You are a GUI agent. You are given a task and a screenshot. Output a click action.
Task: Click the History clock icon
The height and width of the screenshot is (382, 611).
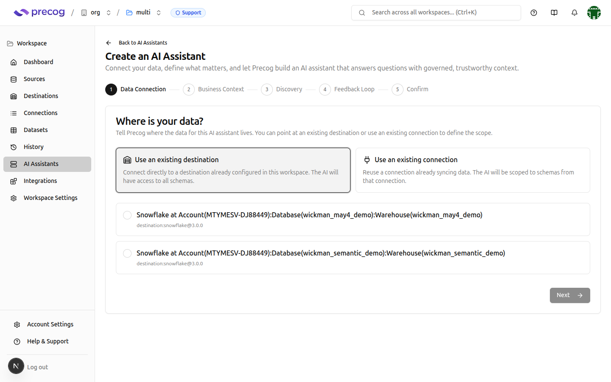coord(14,147)
